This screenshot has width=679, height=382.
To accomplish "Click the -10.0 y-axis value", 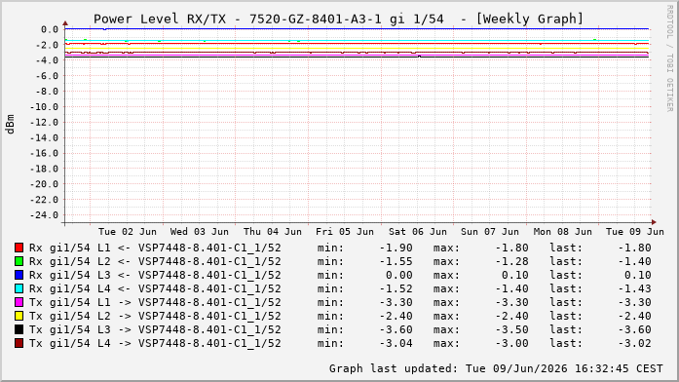I will pos(44,107).
